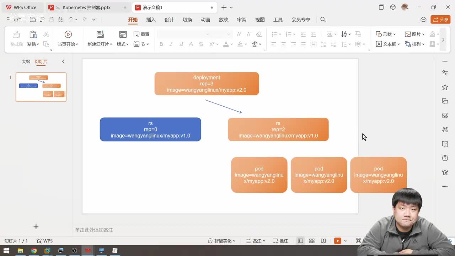Switch to normal view icon
The height and width of the screenshot is (256, 455).
pyautogui.click(x=300, y=241)
